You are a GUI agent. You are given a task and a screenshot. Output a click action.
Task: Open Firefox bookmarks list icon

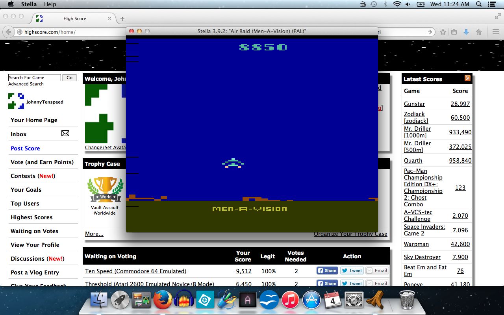pos(454,32)
